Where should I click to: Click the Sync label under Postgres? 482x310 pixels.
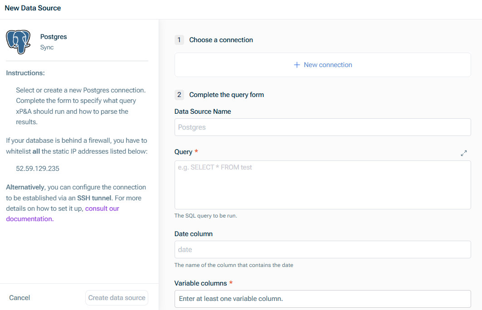click(x=46, y=47)
